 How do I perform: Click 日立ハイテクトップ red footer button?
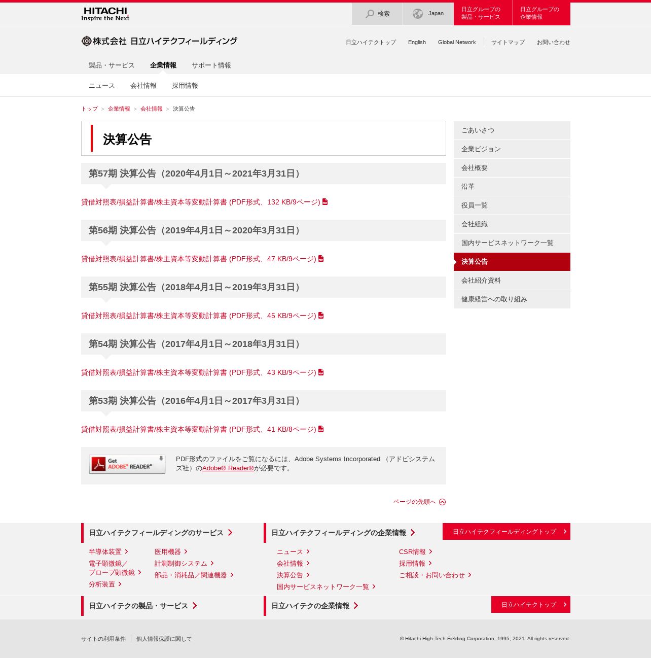point(531,604)
